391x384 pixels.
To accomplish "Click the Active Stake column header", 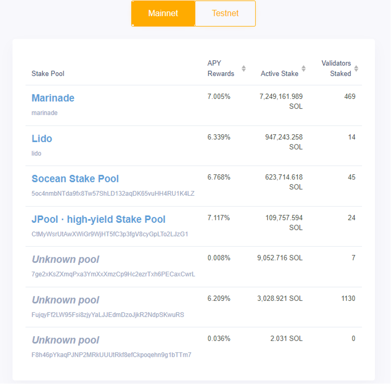I will tap(279, 74).
